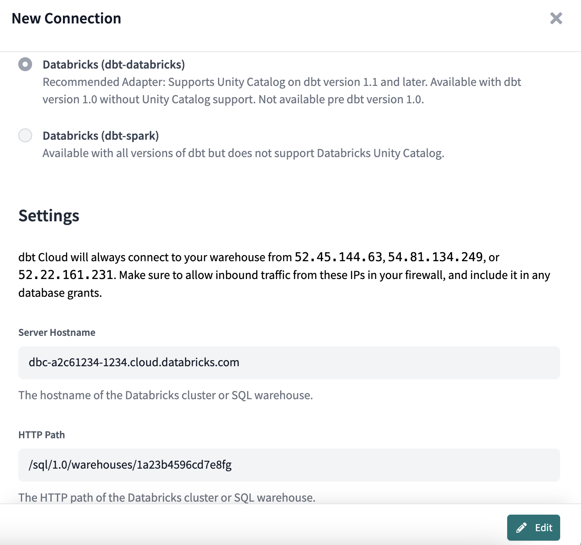Screen dimensions: 581x545
Task: Click the close cross at the modal corner
Action: pos(556,19)
